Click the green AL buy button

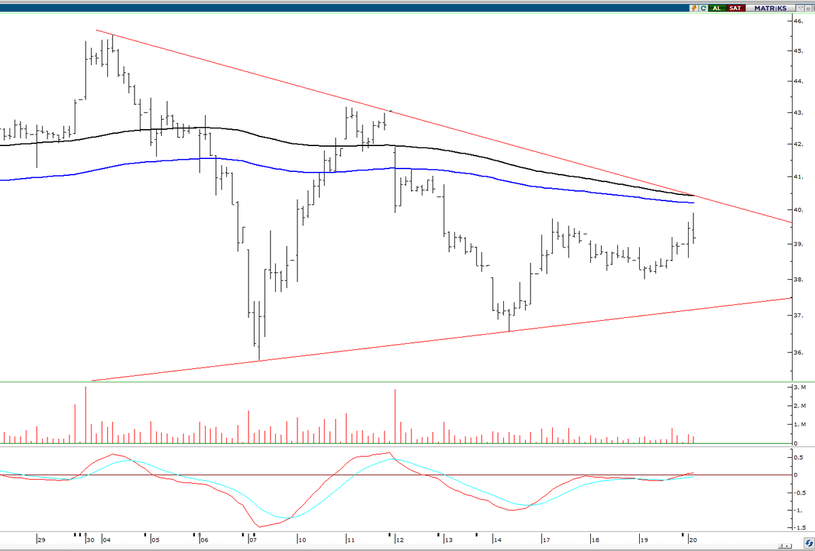tap(717, 8)
